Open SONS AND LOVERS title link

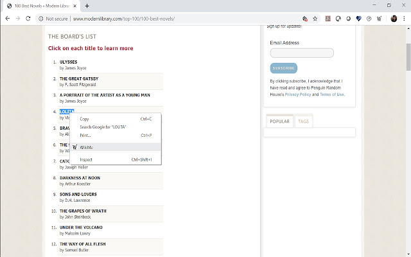tap(78, 194)
